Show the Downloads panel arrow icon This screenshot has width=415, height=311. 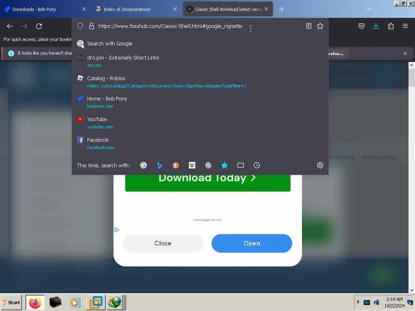pos(376,26)
